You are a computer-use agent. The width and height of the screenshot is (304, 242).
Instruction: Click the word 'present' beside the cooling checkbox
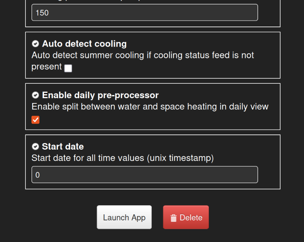pyautogui.click(x=46, y=67)
